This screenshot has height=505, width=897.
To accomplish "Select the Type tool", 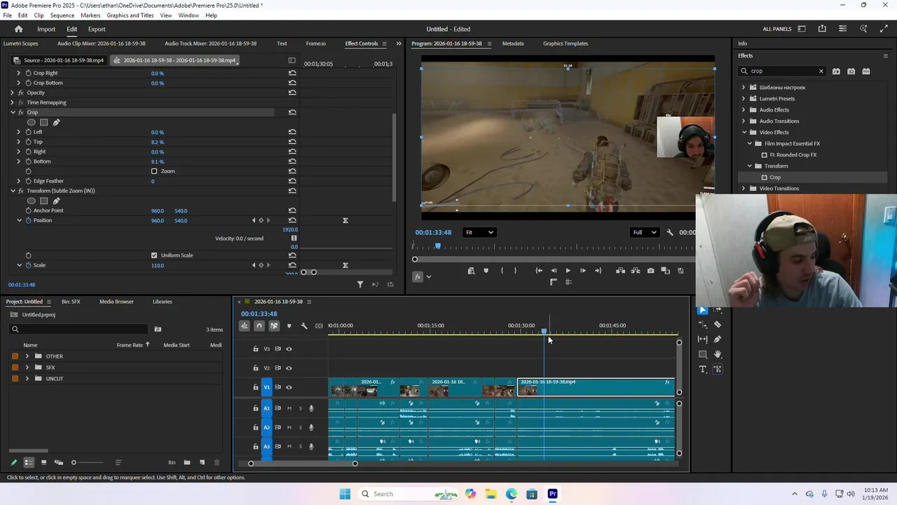I will (x=703, y=369).
